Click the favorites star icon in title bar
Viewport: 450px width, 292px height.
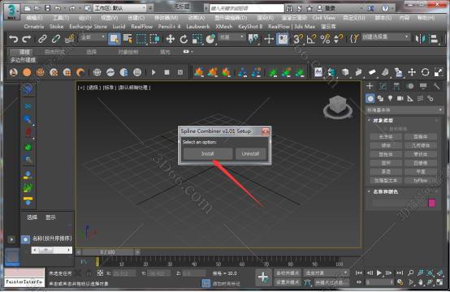(309, 8)
